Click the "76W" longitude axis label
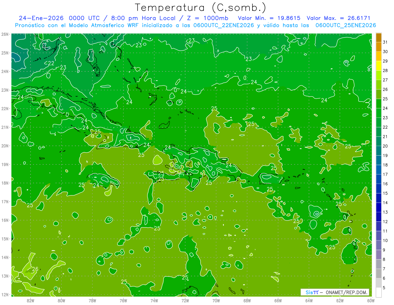Image resolution: width=394 pixels, height=305 pixels. (123, 300)
